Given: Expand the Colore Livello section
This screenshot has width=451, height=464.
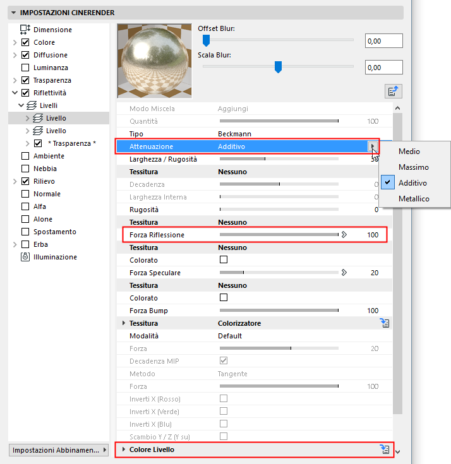Looking at the screenshot, I should pyautogui.click(x=124, y=449).
